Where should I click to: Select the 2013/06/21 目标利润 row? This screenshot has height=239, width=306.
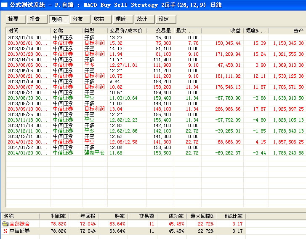(x=156, y=76)
